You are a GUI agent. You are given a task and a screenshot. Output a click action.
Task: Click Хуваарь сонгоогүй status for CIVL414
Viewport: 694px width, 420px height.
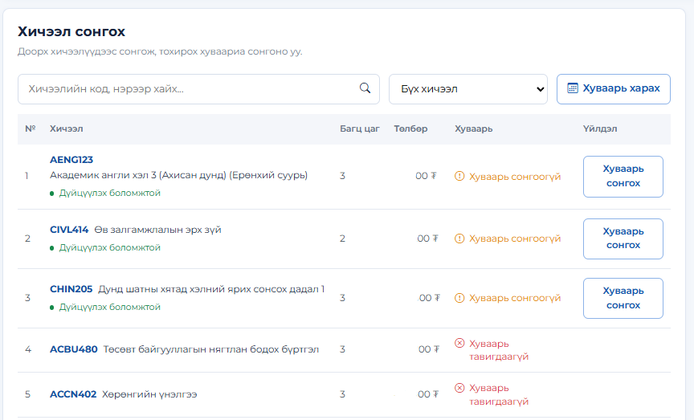(x=515, y=239)
